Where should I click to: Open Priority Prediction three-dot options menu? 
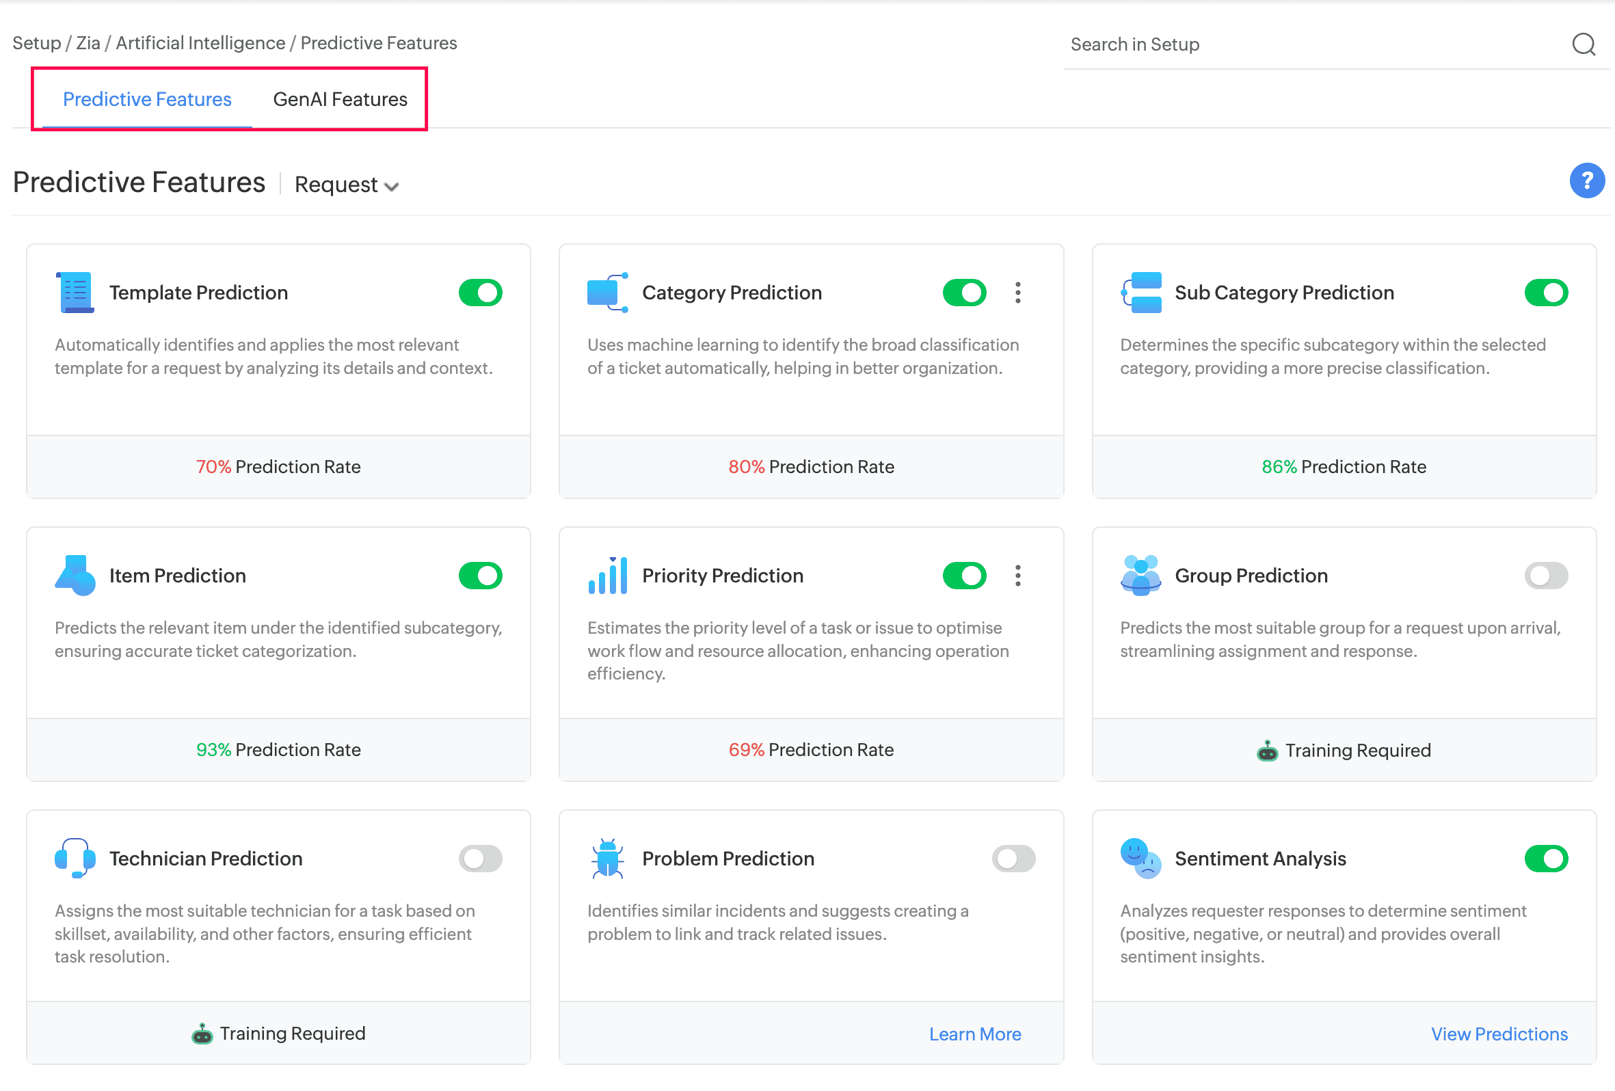(x=1017, y=576)
